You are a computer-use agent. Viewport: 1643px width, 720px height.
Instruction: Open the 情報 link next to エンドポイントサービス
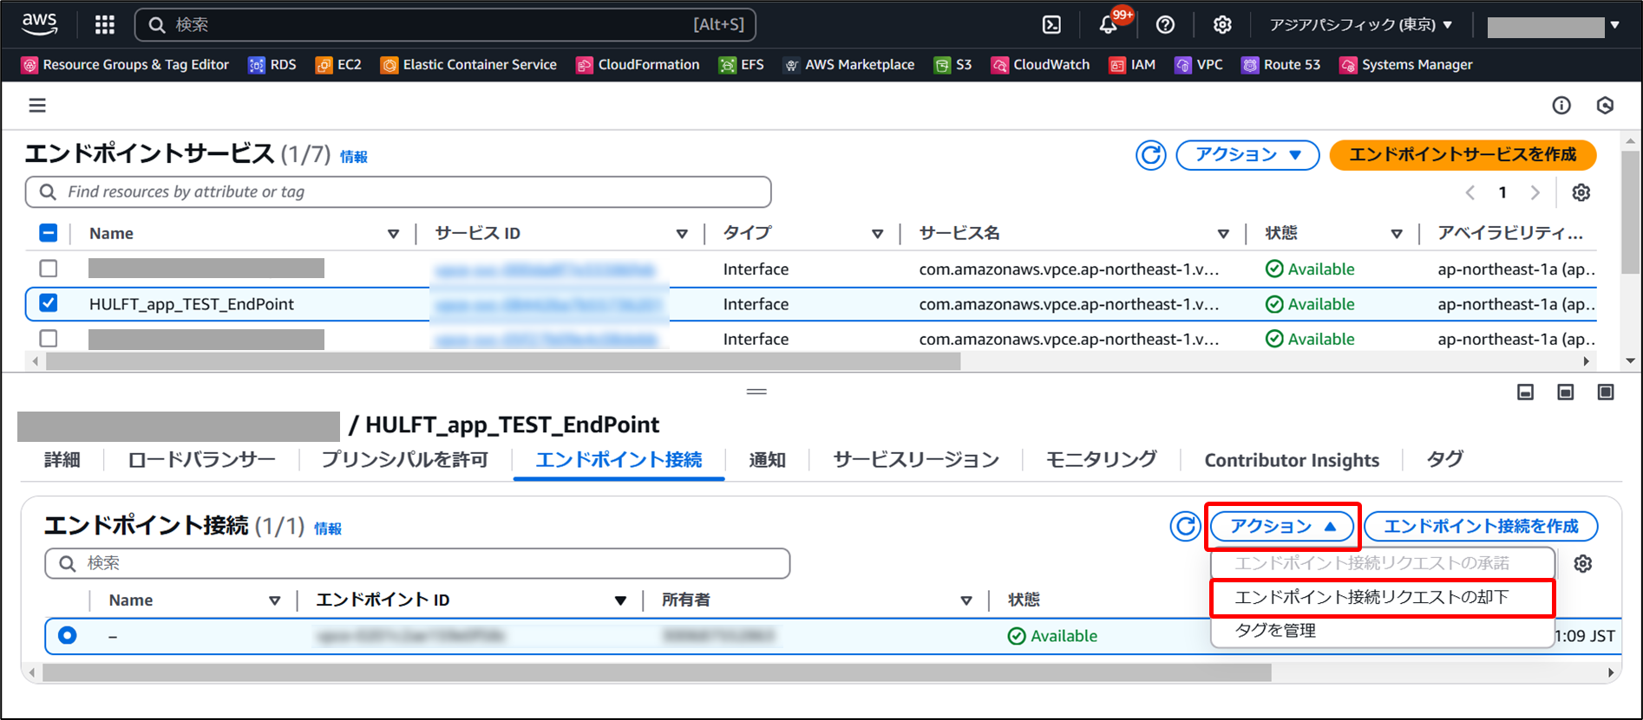pos(353,157)
